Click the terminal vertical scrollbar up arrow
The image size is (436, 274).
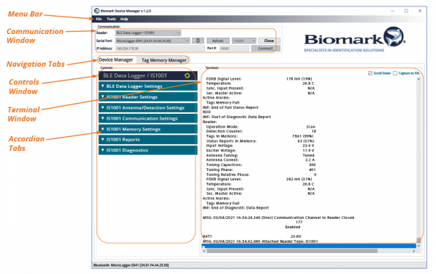pyautogui.click(x=419, y=79)
